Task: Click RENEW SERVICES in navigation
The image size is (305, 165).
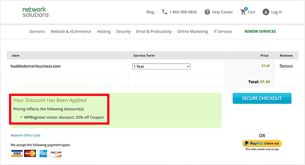Action: coord(260,31)
